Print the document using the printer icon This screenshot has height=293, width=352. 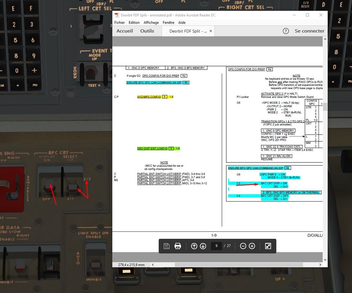pos(177,246)
